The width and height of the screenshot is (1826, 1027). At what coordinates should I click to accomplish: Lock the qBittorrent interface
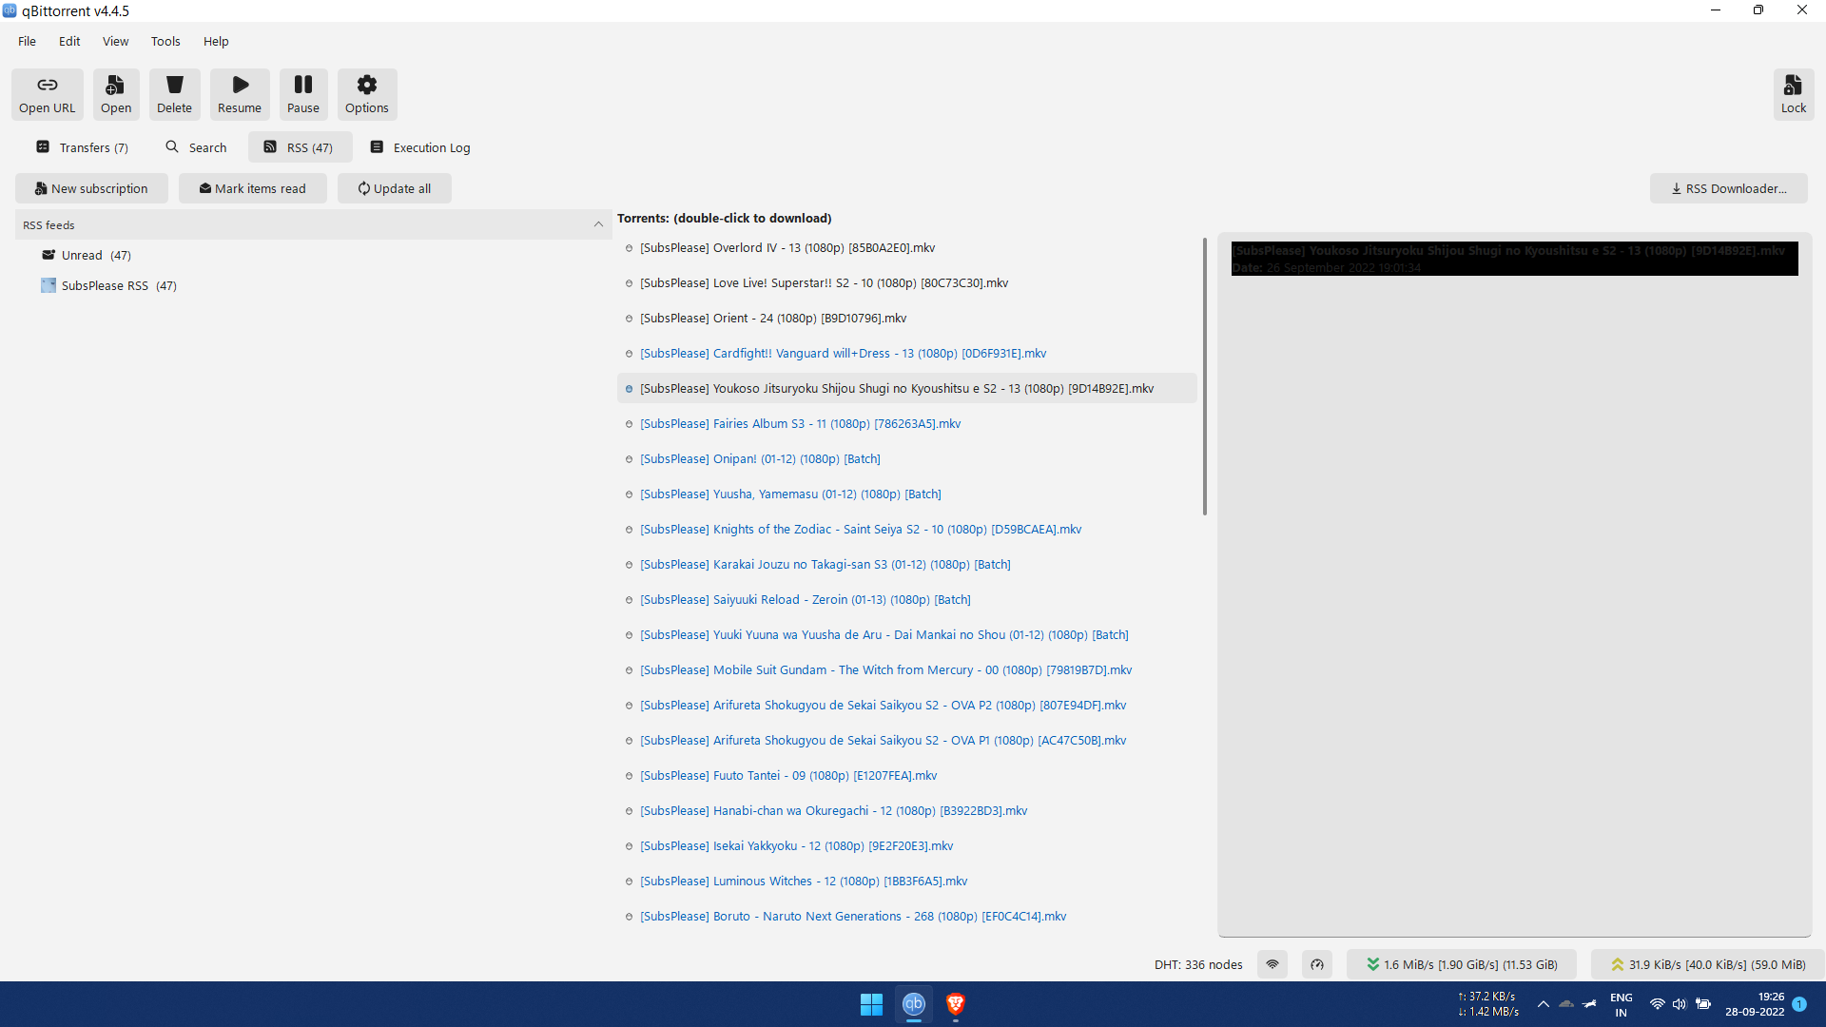point(1794,93)
